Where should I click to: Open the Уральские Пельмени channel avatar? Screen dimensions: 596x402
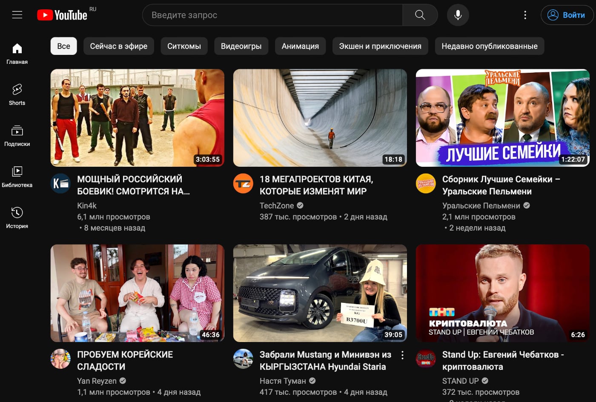click(426, 184)
